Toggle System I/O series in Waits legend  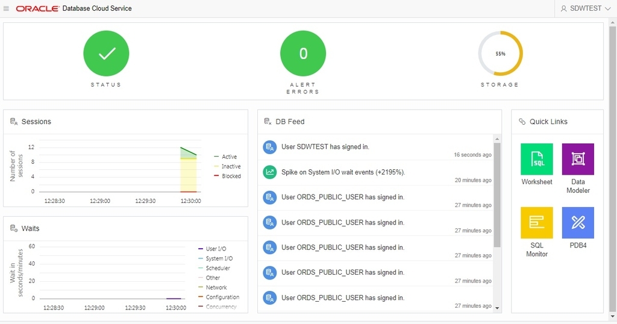pyautogui.click(x=216, y=258)
